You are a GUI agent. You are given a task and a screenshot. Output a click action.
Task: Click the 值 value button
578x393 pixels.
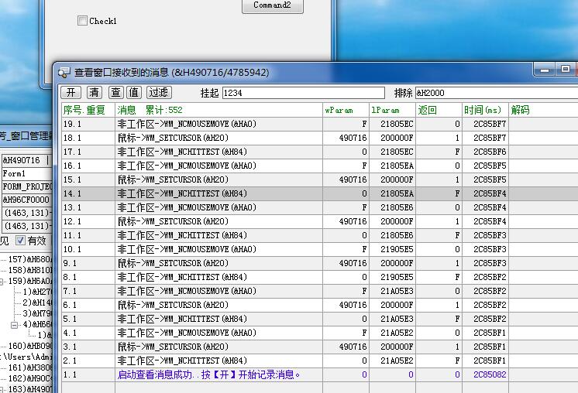(x=134, y=92)
